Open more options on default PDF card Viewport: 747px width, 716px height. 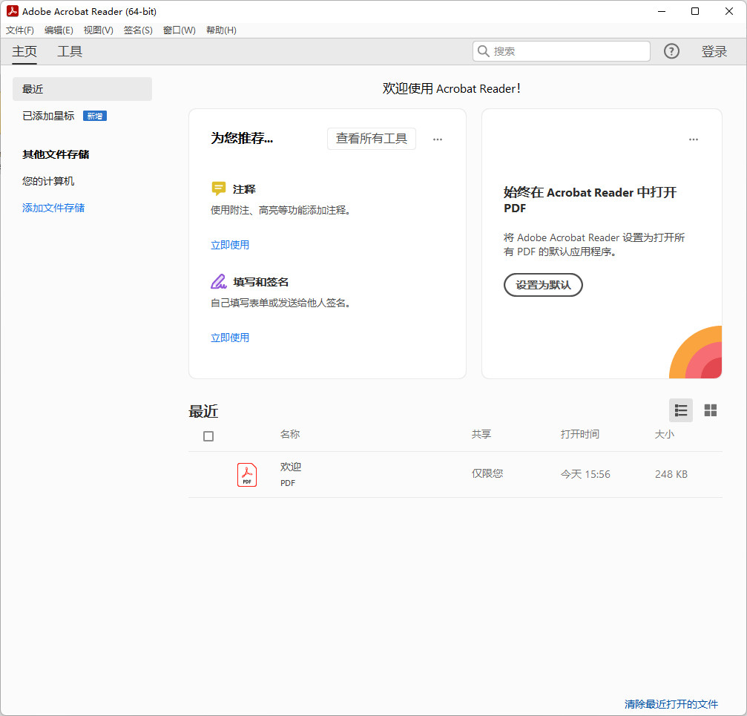693,139
